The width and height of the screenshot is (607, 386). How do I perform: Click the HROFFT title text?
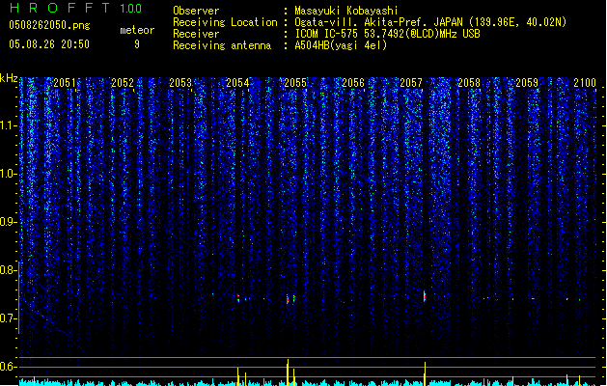point(60,8)
